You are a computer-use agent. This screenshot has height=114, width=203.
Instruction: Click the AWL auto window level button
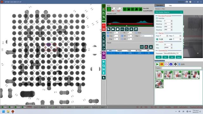tap(122, 29)
